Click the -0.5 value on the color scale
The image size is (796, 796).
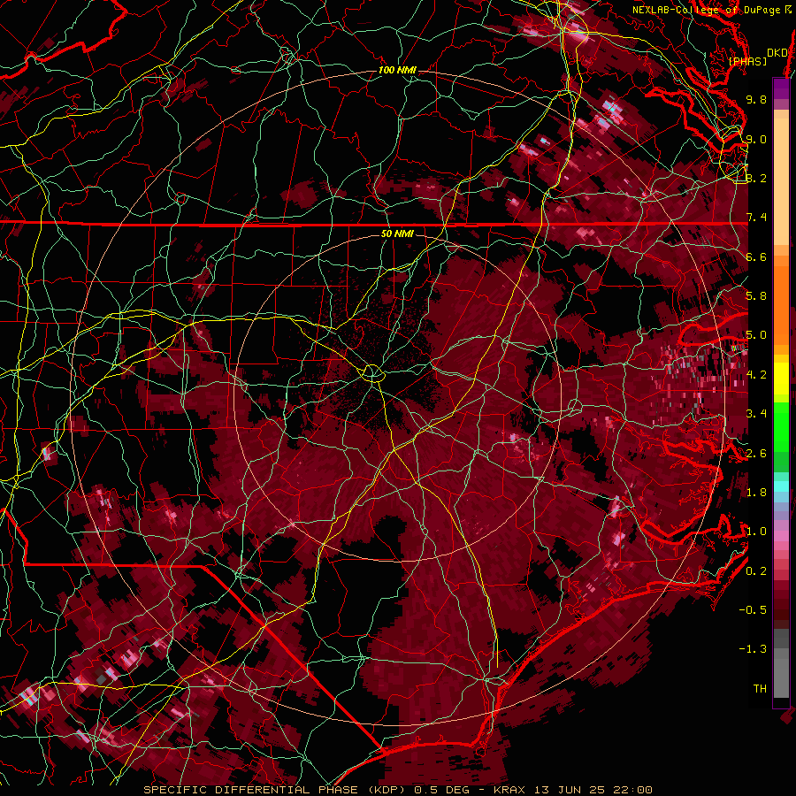pos(753,610)
